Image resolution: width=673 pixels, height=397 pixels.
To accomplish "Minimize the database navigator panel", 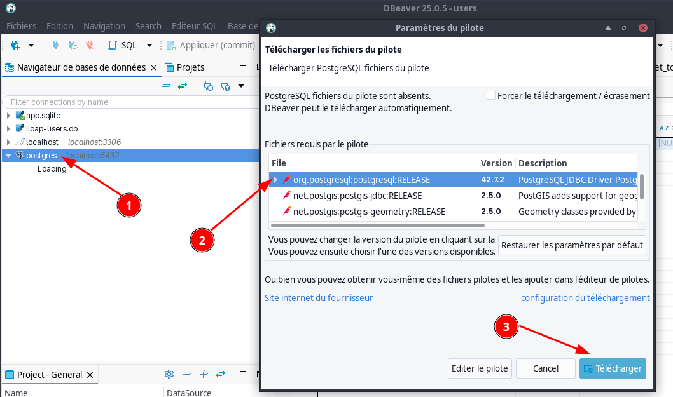I will 243,65.
